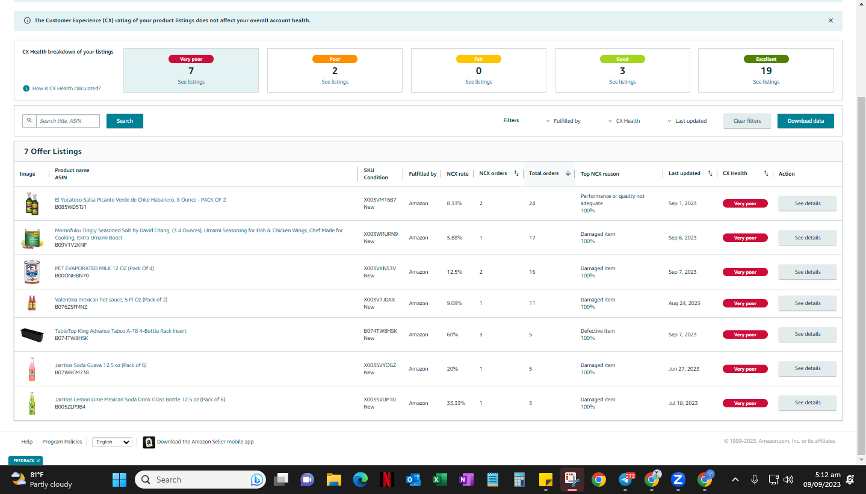Open El Yucateco Salsa Picante product image
866x494 pixels.
(x=31, y=203)
